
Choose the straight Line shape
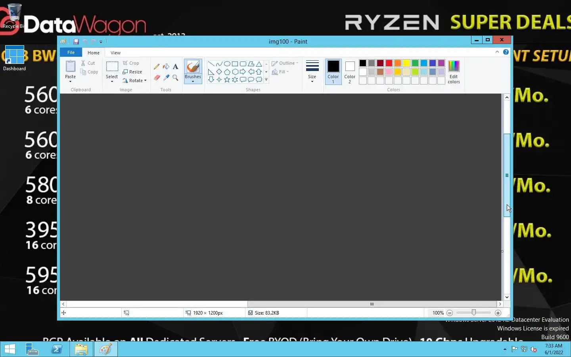pos(211,63)
